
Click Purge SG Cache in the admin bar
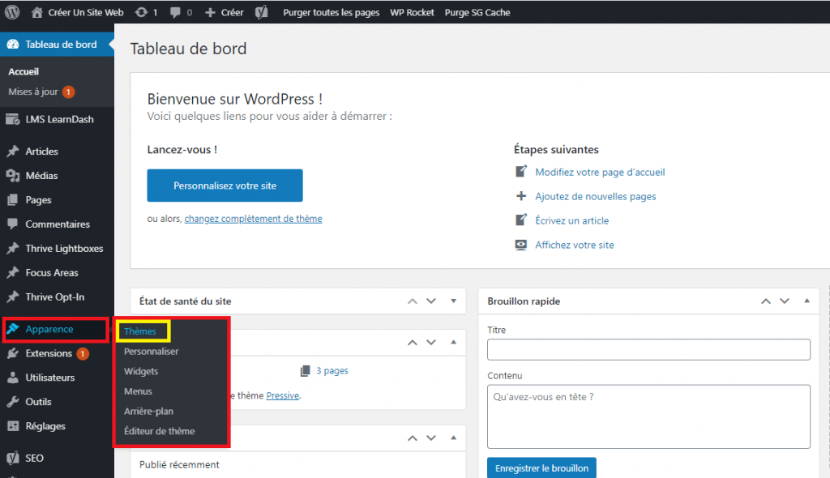[x=477, y=12]
